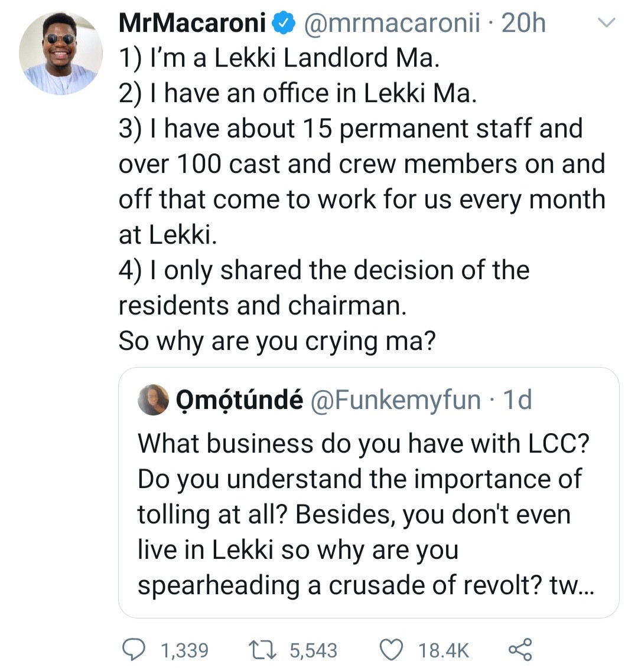Click the 1,339 replies count

point(184,650)
